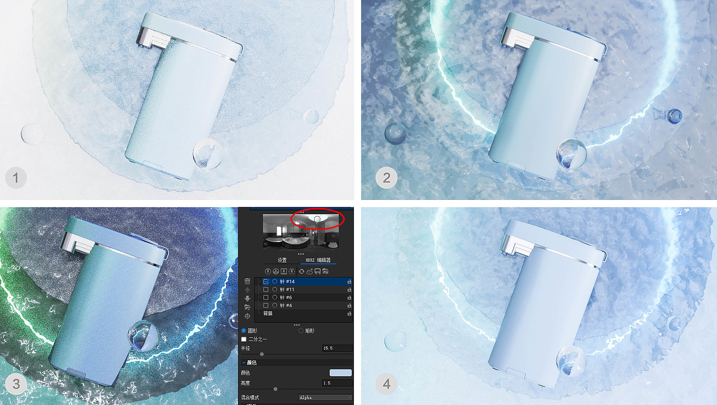Click the lock icon on the 背景 row
The image size is (717, 405).
[x=349, y=313]
